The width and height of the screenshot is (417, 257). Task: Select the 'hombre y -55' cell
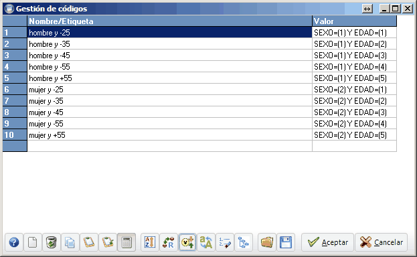pos(169,67)
